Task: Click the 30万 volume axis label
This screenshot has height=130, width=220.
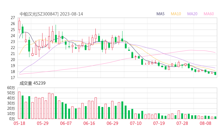Action: coord(11,103)
